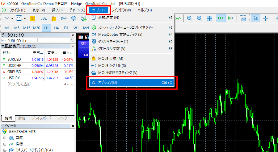
Task: Choose MQL5仮想ホスティング (V) menu entry
Action: 132,73
